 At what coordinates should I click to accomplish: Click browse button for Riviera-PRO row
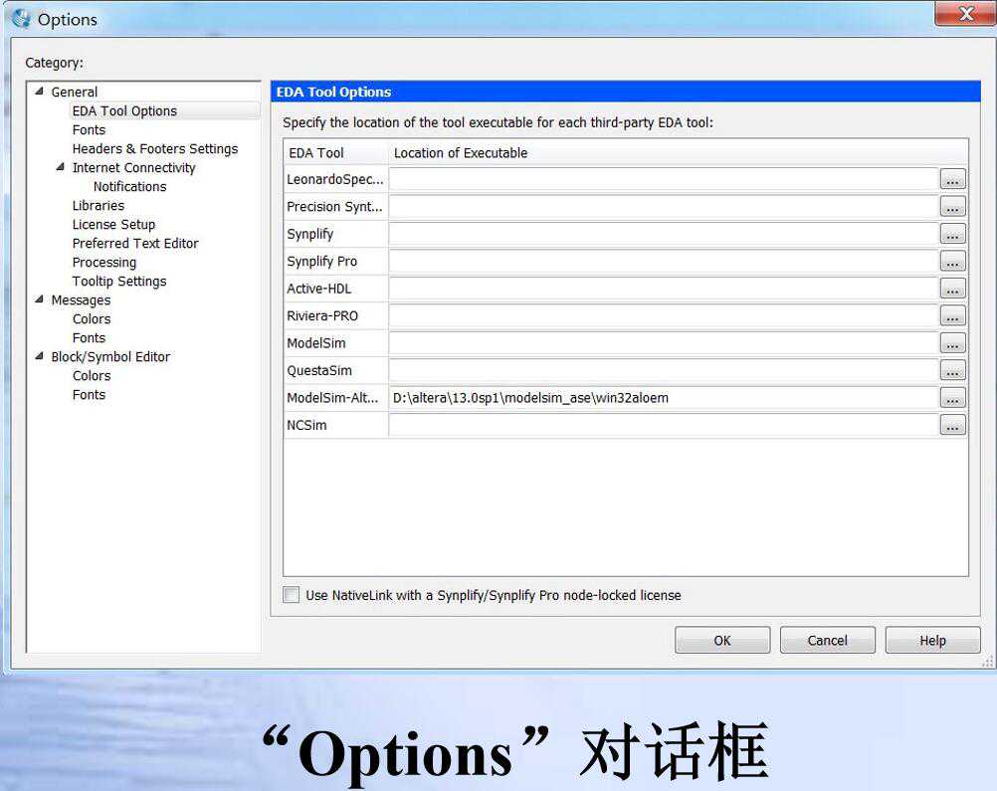click(952, 316)
